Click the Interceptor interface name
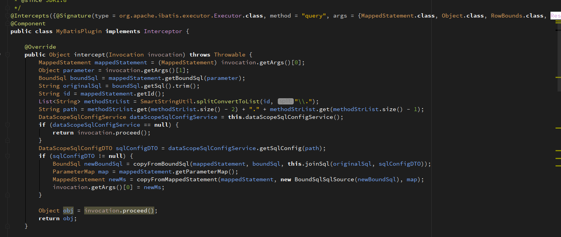Screen dimensions: 561x237 [x=163, y=31]
